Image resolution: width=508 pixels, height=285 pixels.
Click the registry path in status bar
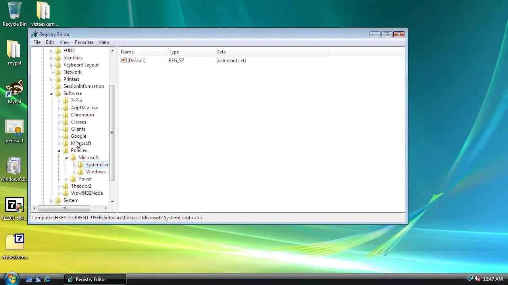click(x=117, y=218)
